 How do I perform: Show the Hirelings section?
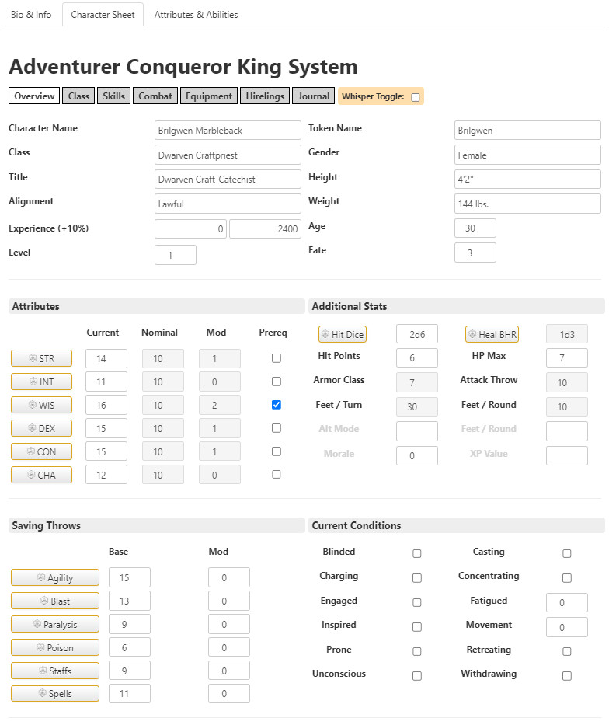pyautogui.click(x=265, y=96)
